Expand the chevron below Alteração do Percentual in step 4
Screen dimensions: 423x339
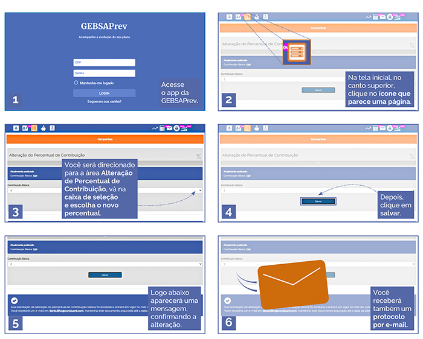point(318,163)
